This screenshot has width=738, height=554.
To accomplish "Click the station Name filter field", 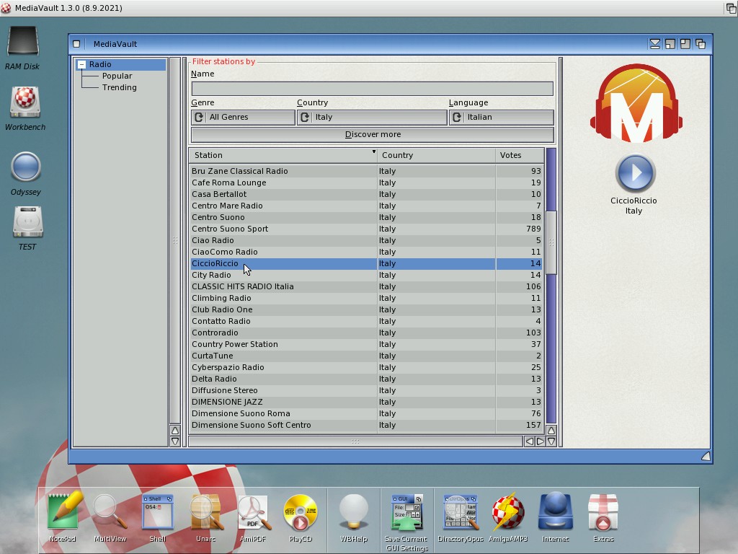I will (x=372, y=89).
